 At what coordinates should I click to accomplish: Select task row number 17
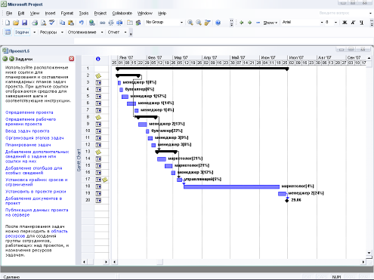pyautogui.click(x=88, y=179)
